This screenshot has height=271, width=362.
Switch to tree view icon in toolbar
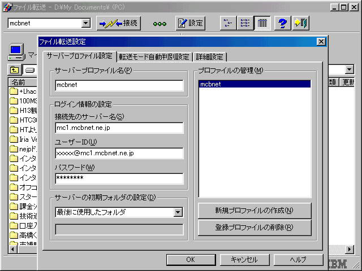tap(228, 23)
